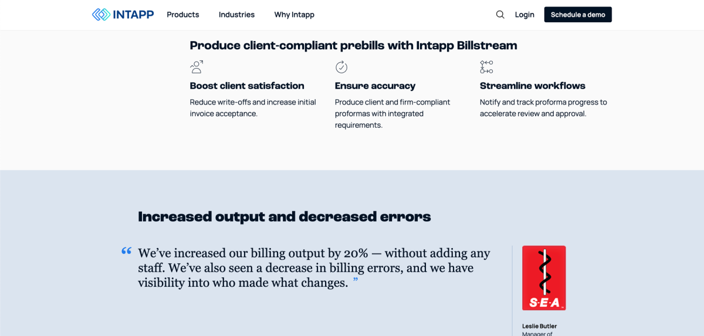Screen dimensions: 704x336
Task: Click the quote about billing output 20%
Action: (314, 268)
